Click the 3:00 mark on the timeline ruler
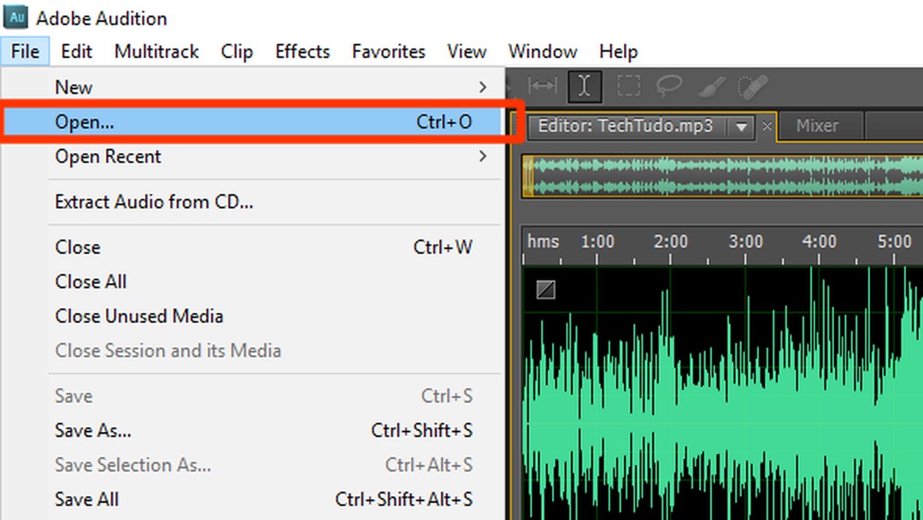 point(745,241)
